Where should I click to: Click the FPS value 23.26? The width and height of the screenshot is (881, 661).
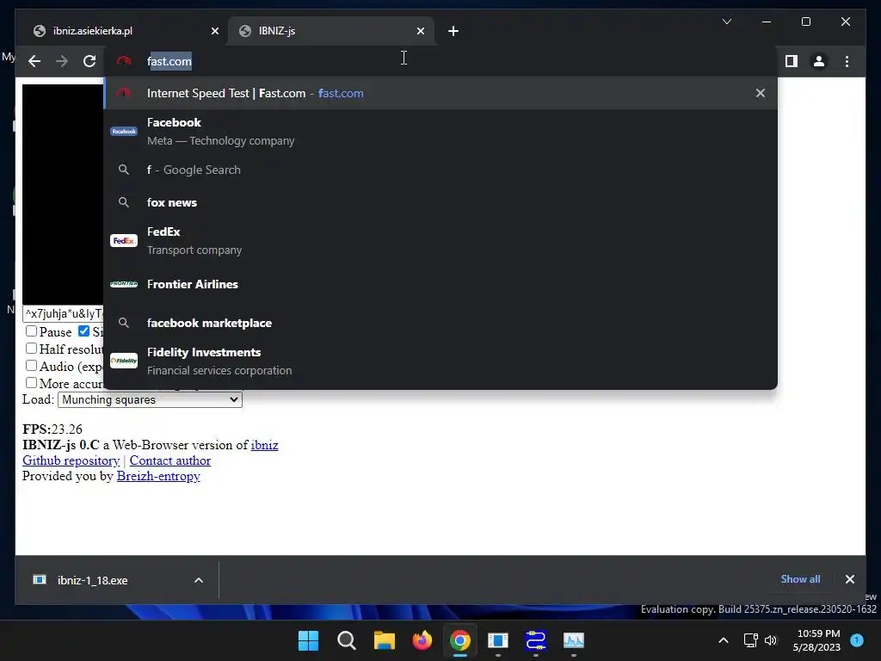coord(67,429)
